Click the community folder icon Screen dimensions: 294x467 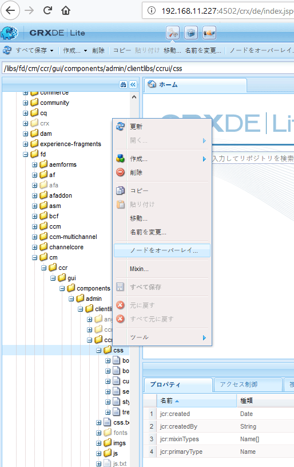(34, 102)
